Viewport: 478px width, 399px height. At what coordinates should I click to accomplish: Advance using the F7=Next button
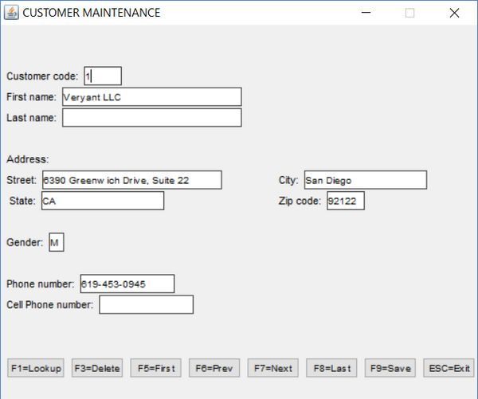click(x=272, y=368)
